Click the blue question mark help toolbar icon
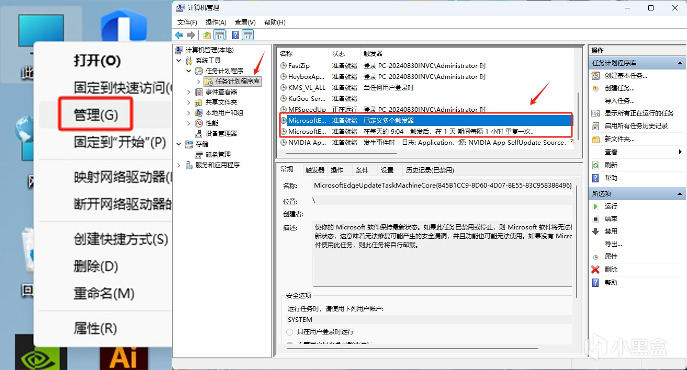Viewport: 687px width, 370px height. pos(235,35)
